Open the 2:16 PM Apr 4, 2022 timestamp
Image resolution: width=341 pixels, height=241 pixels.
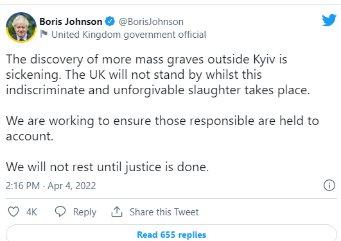point(51,186)
